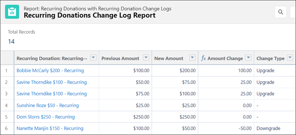The width and height of the screenshot is (296, 135).
Task: Open New Amount column dropdown arrow
Action: 192,58
